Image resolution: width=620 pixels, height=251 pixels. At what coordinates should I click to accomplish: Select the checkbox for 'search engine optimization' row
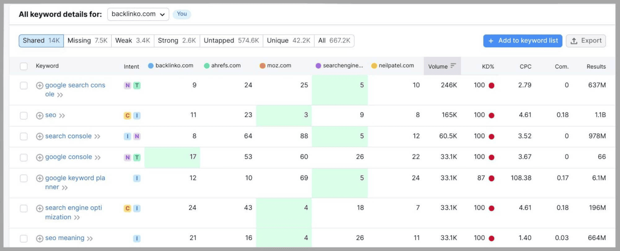pos(24,208)
